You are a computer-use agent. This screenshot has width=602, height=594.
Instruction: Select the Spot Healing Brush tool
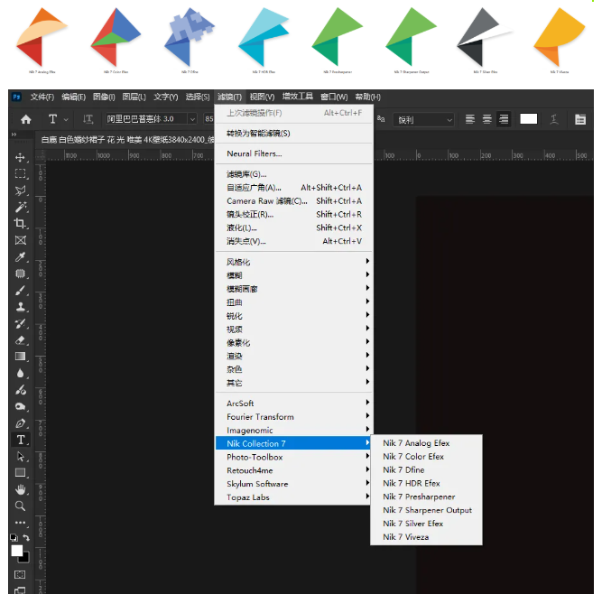pos(21,274)
